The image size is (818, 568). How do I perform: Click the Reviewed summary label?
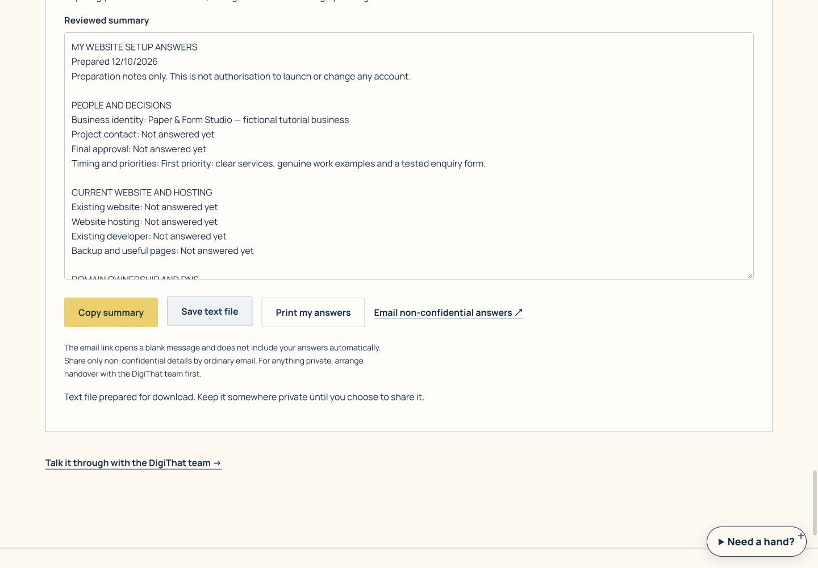[x=107, y=20]
